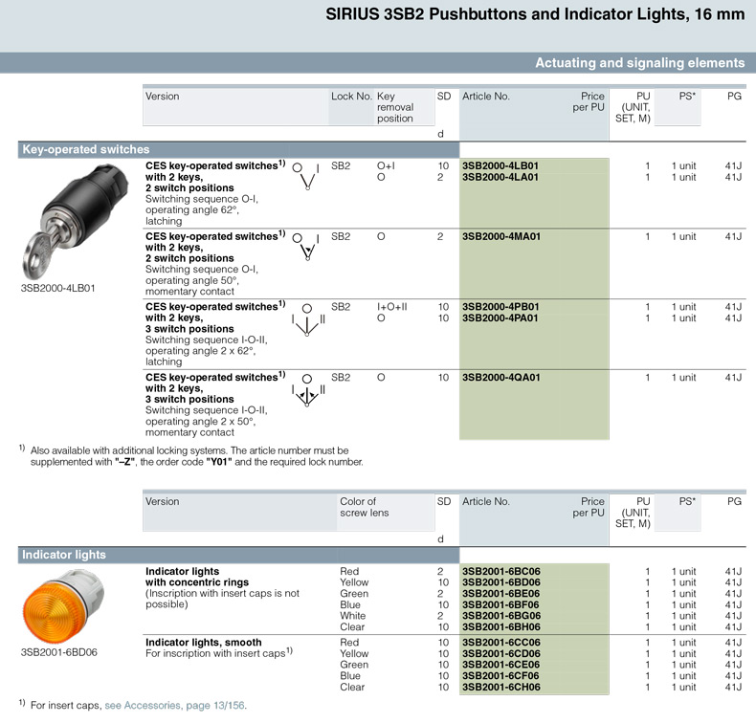756x723 pixels.
Task: Click the O-I 50° momentary contact diagram
Action: [x=305, y=247]
